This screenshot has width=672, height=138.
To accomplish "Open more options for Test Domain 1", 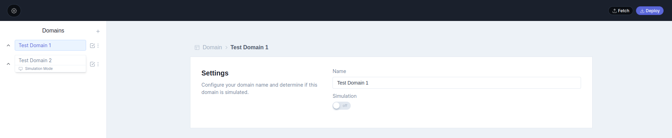I will click(x=98, y=46).
